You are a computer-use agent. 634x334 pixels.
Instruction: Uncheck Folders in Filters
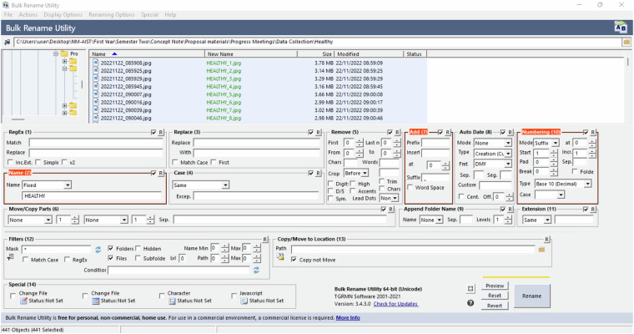point(110,249)
